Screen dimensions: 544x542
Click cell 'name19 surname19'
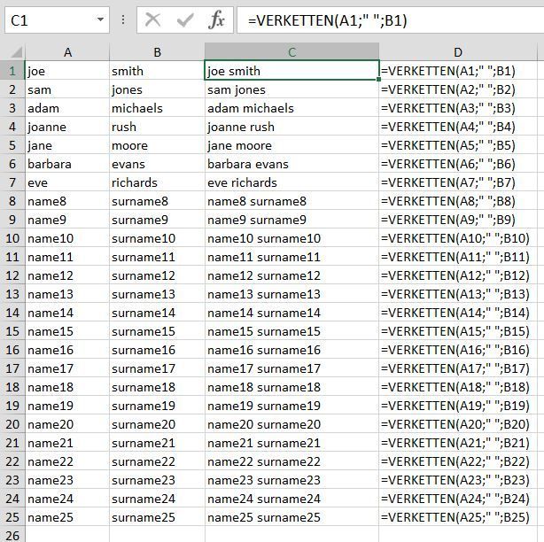coord(291,406)
